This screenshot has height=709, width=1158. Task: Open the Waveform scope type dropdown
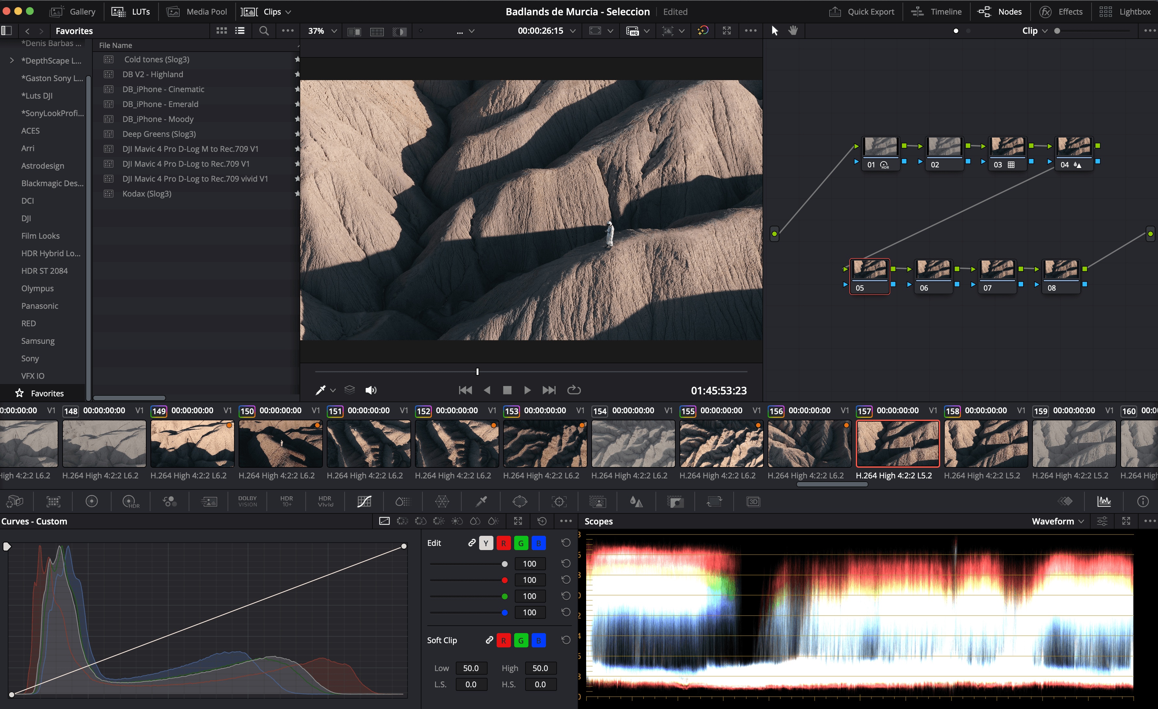(1058, 521)
